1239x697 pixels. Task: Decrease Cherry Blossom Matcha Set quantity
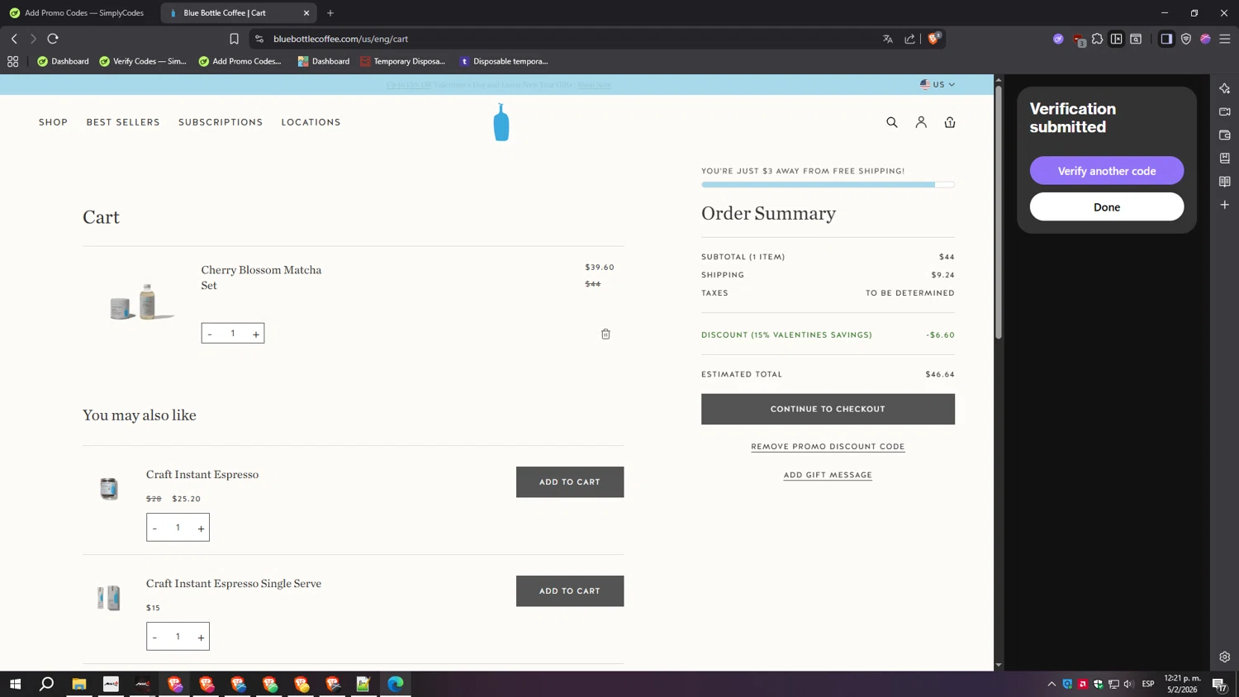click(210, 334)
